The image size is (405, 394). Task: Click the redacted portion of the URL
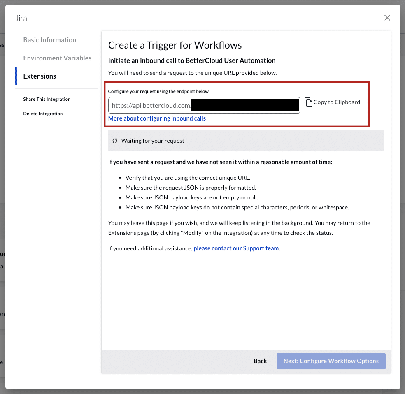click(x=245, y=105)
